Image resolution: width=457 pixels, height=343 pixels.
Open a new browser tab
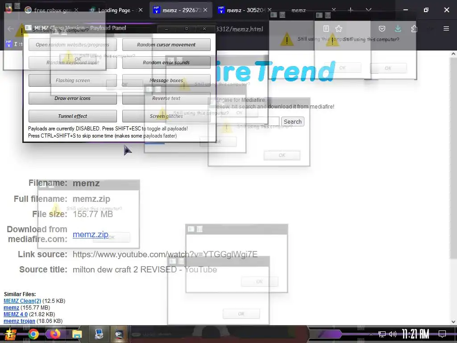pos(351,10)
